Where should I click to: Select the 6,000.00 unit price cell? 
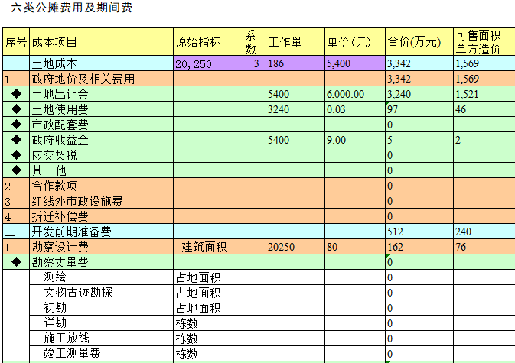coord(354,94)
